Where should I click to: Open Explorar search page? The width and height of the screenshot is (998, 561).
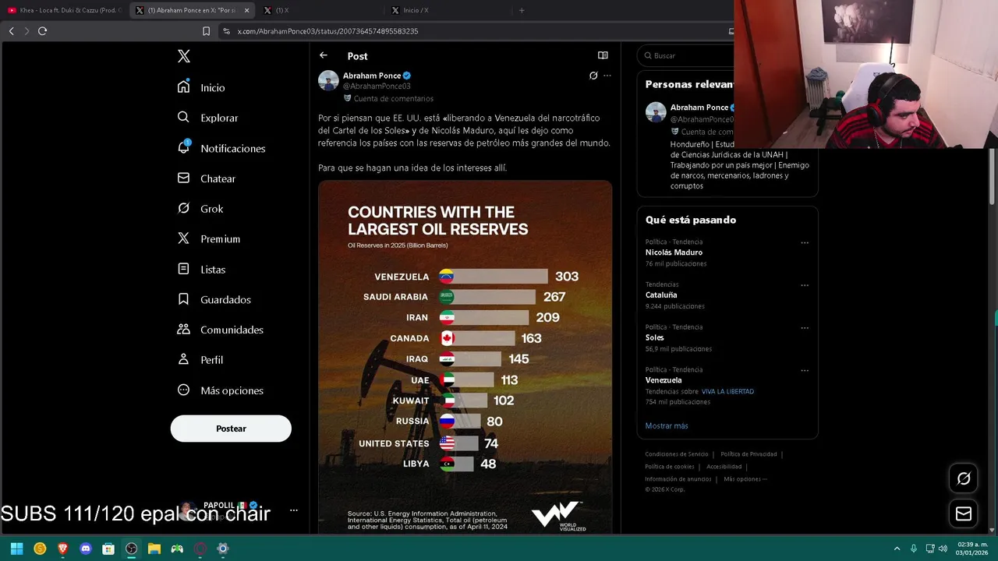point(208,118)
